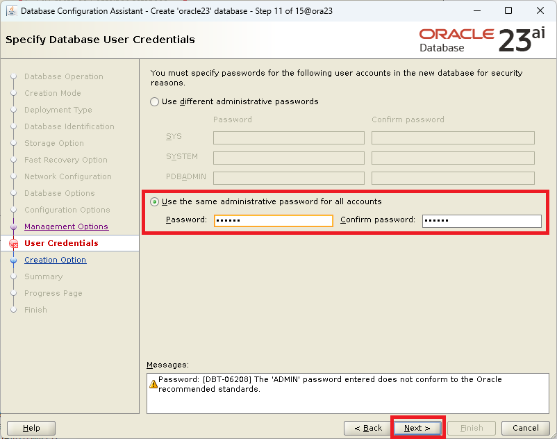Image resolution: width=557 pixels, height=439 pixels.
Task: Click the User Credentials error step icon
Action: (x=13, y=244)
